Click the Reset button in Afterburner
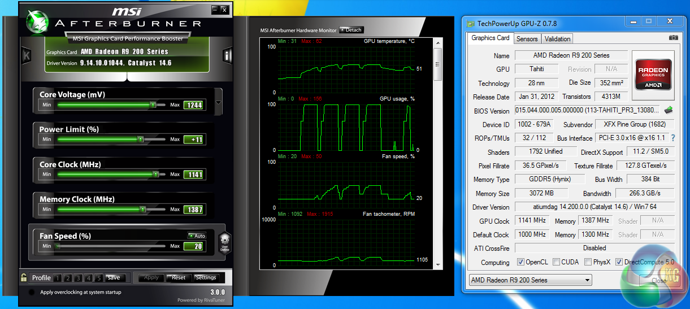The height and width of the screenshot is (309, 690). [179, 278]
